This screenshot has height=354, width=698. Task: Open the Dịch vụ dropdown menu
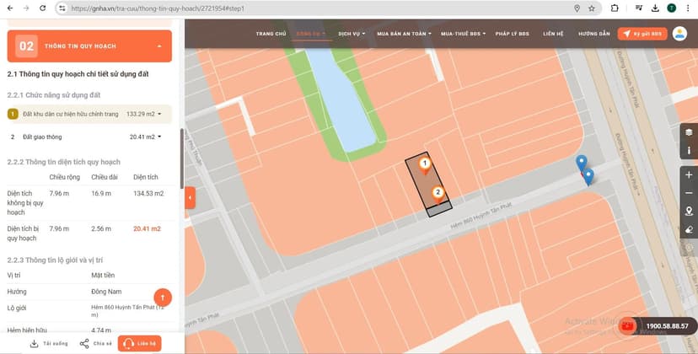[x=352, y=34]
